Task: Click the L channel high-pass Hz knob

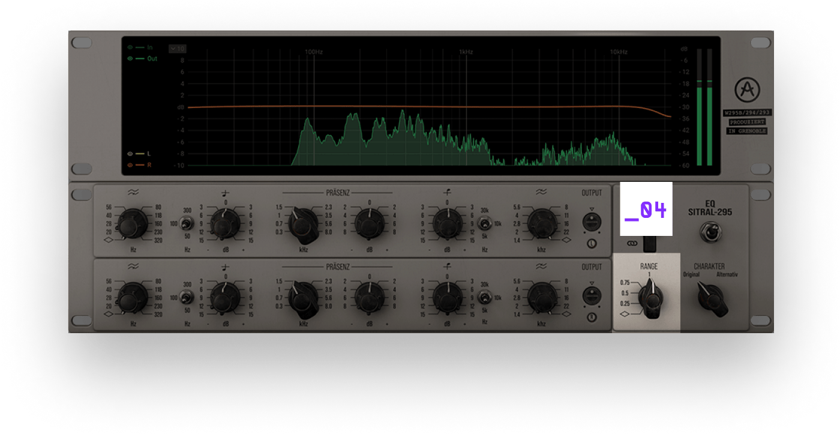Action: [x=133, y=224]
